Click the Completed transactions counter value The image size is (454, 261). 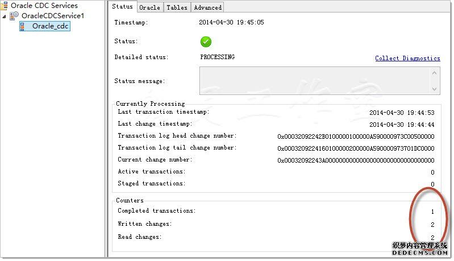(x=432, y=212)
